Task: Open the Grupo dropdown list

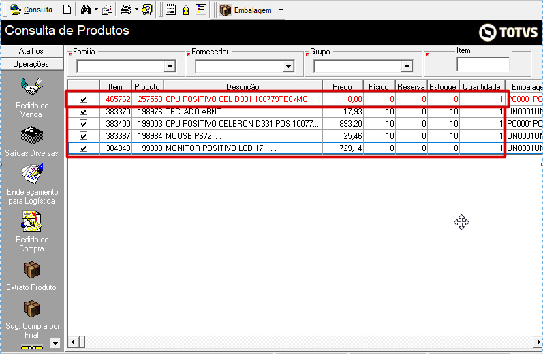Action: [407, 66]
